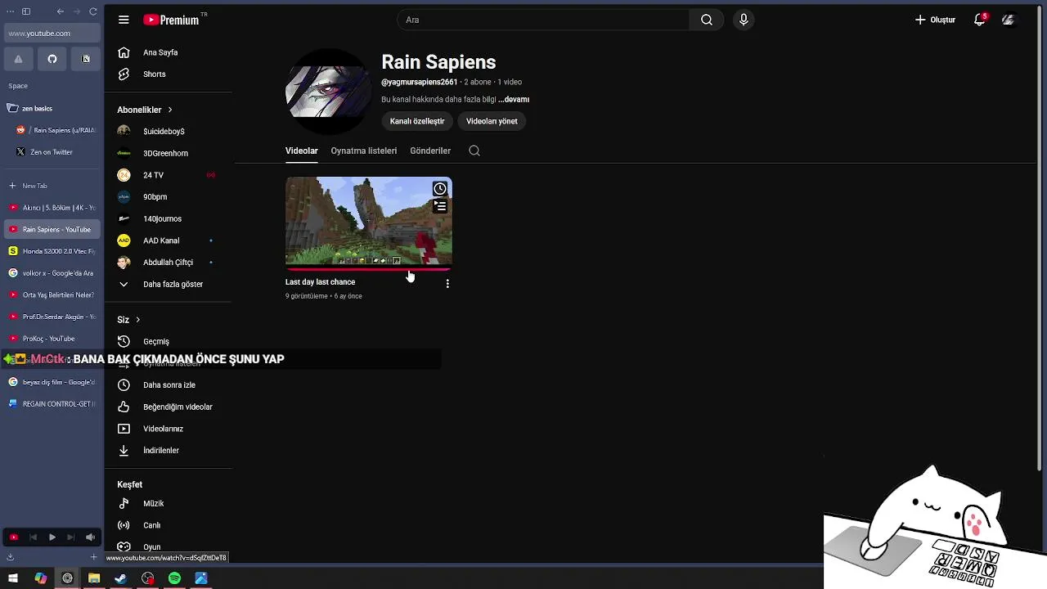Click the www.youtube.com address bar
Image resolution: width=1047 pixels, height=589 pixels.
coord(52,34)
